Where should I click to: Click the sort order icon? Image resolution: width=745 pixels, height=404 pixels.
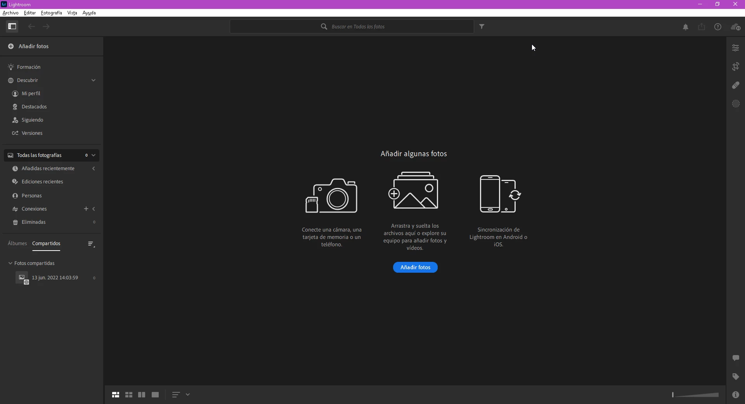pyautogui.click(x=176, y=395)
